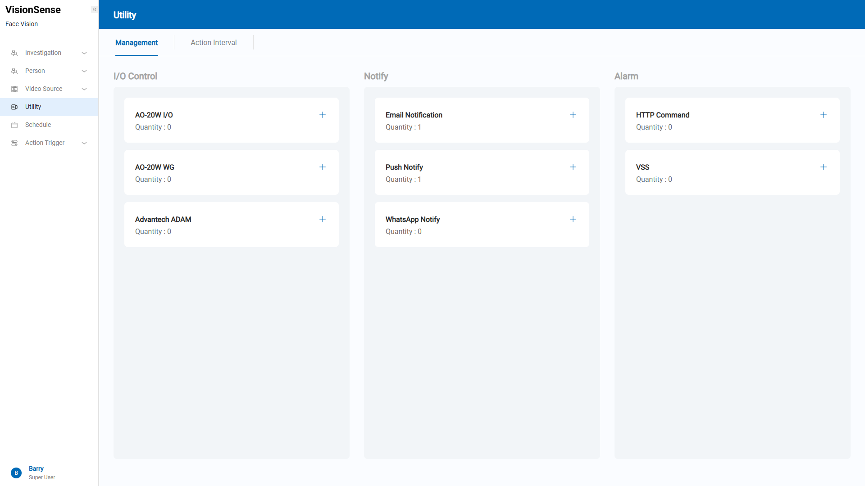The height and width of the screenshot is (486, 865).
Task: Click the Barry username link
Action: point(36,468)
